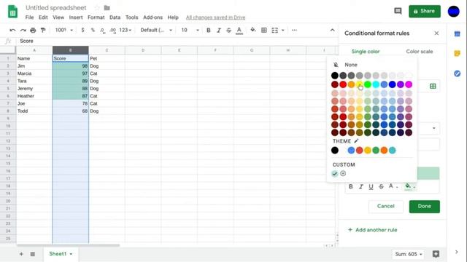Format as currency with dollar icon
The height and width of the screenshot is (262, 467).
[x=82, y=30]
